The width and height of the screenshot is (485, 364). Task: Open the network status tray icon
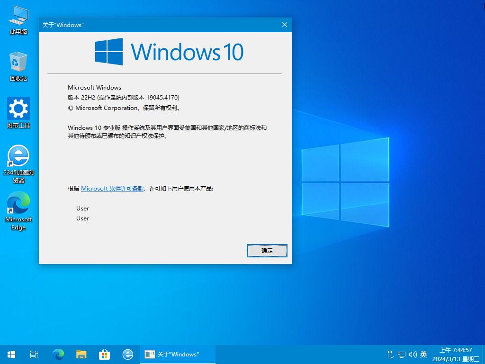pyautogui.click(x=402, y=355)
